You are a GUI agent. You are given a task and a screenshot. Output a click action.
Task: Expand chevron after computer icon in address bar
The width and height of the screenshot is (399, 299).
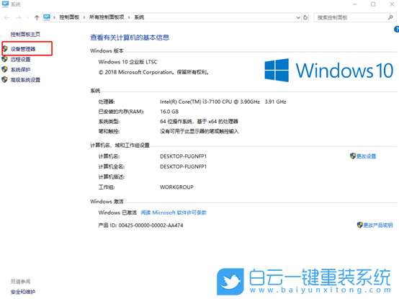click(54, 17)
